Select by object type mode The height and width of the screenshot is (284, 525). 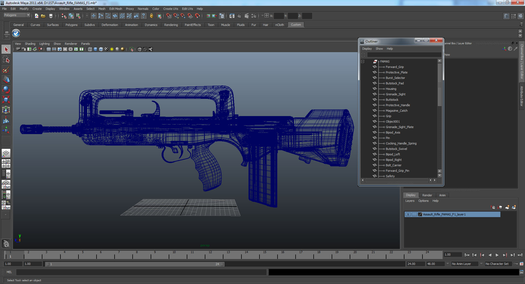71,16
